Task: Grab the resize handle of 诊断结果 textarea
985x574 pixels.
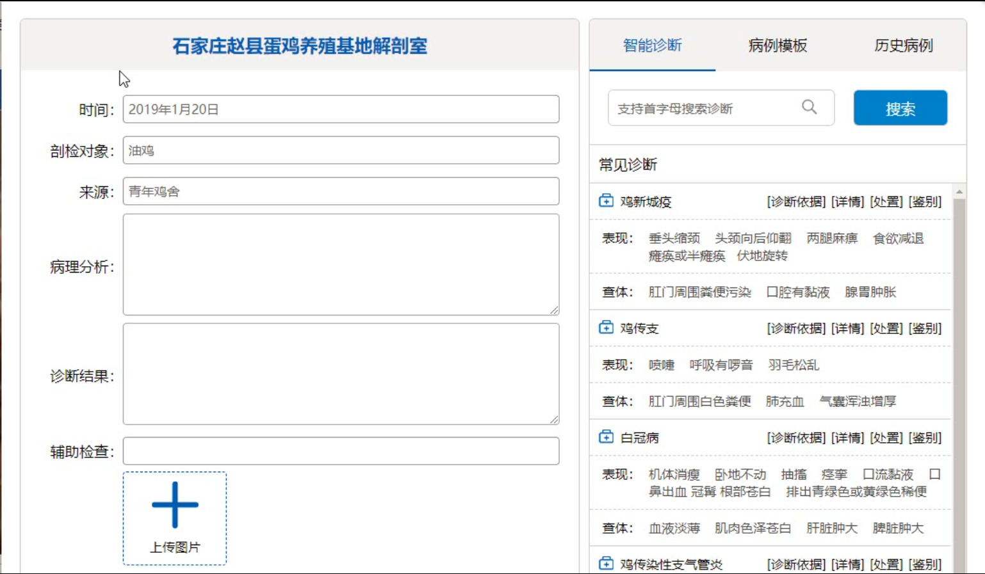Action: pyautogui.click(x=554, y=419)
